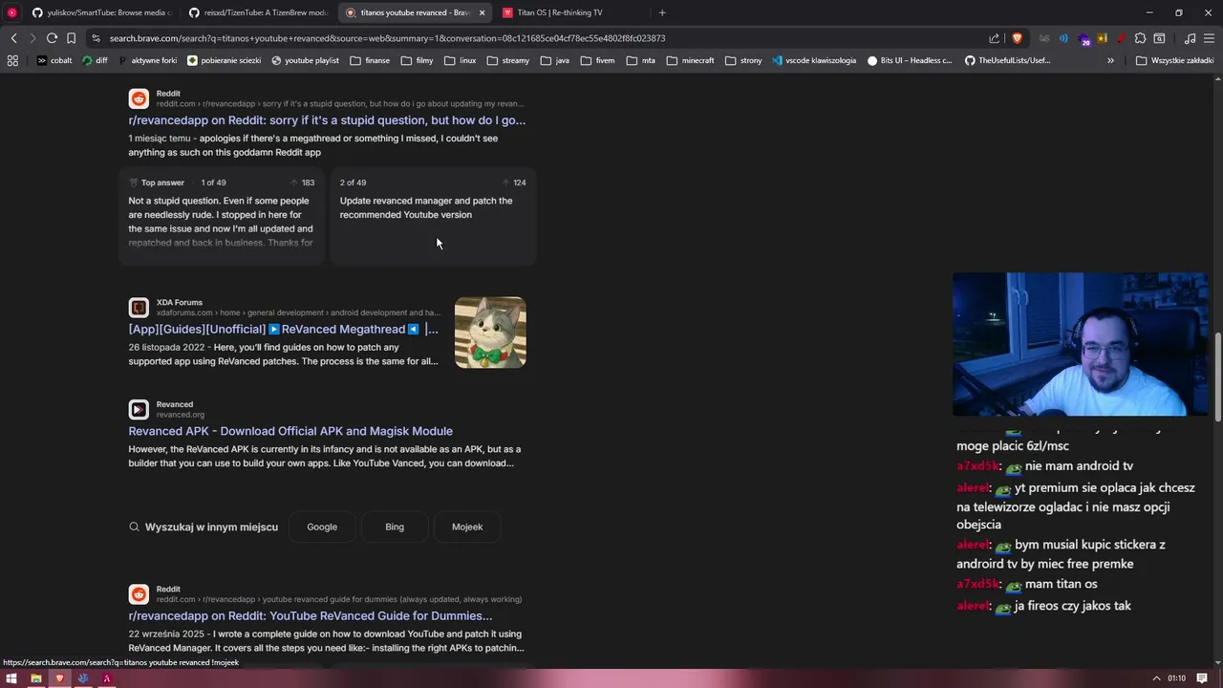
Task: Open the 2 of 49 answer card
Action: pyautogui.click(x=433, y=215)
